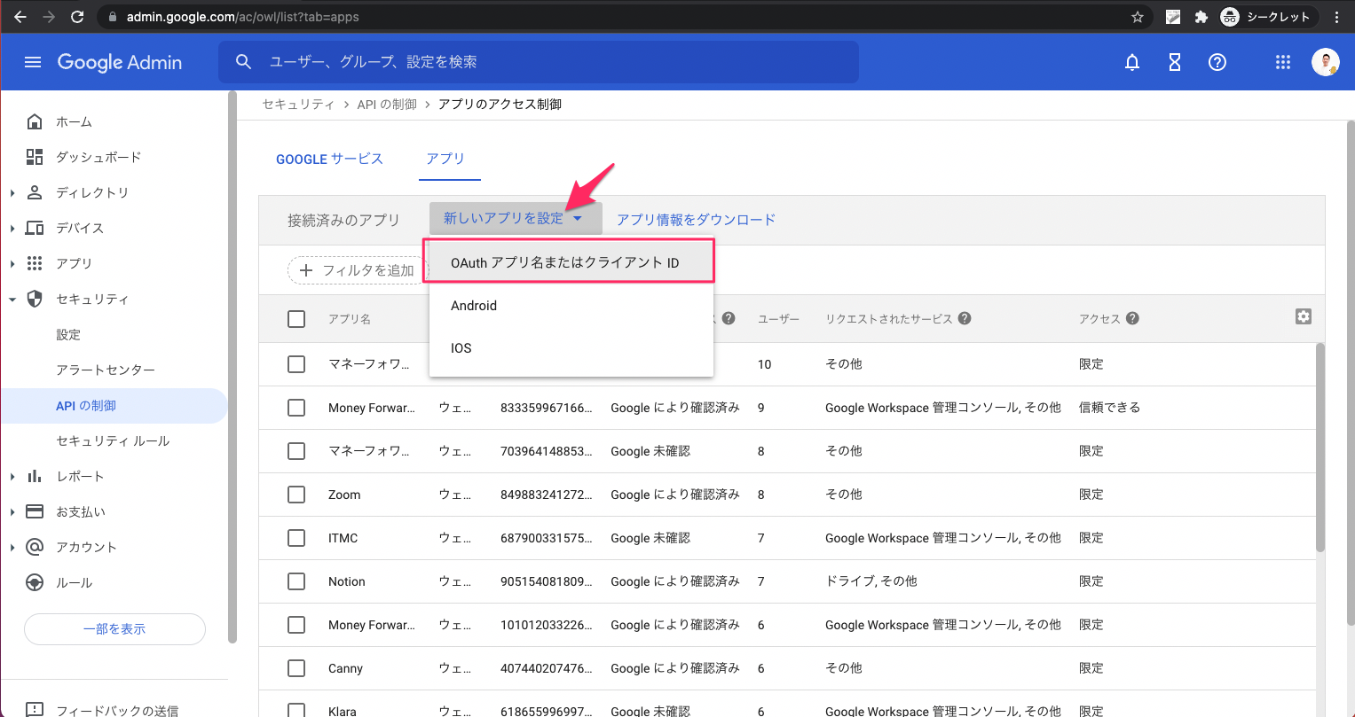Click the Google Admin logo
Screen dimensions: 1355x717
click(120, 62)
